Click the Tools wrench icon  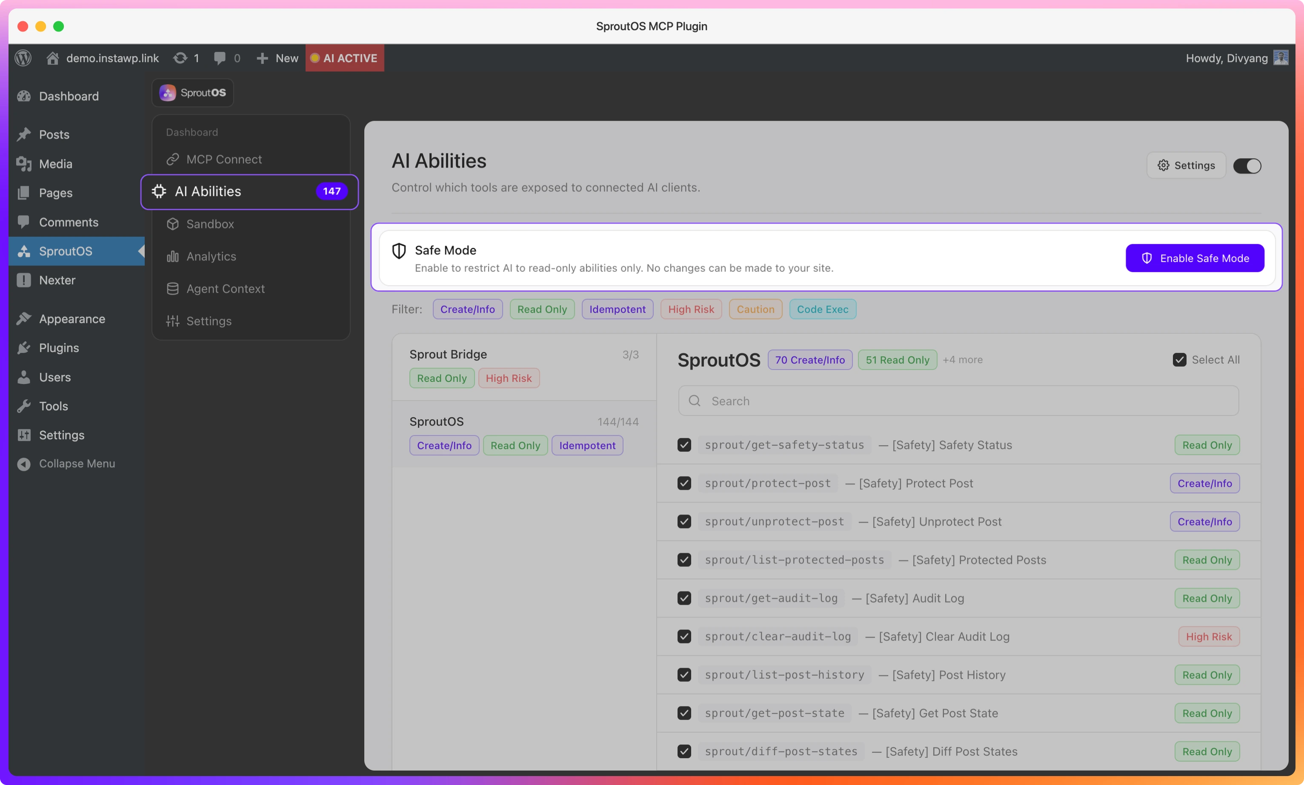pyautogui.click(x=24, y=406)
